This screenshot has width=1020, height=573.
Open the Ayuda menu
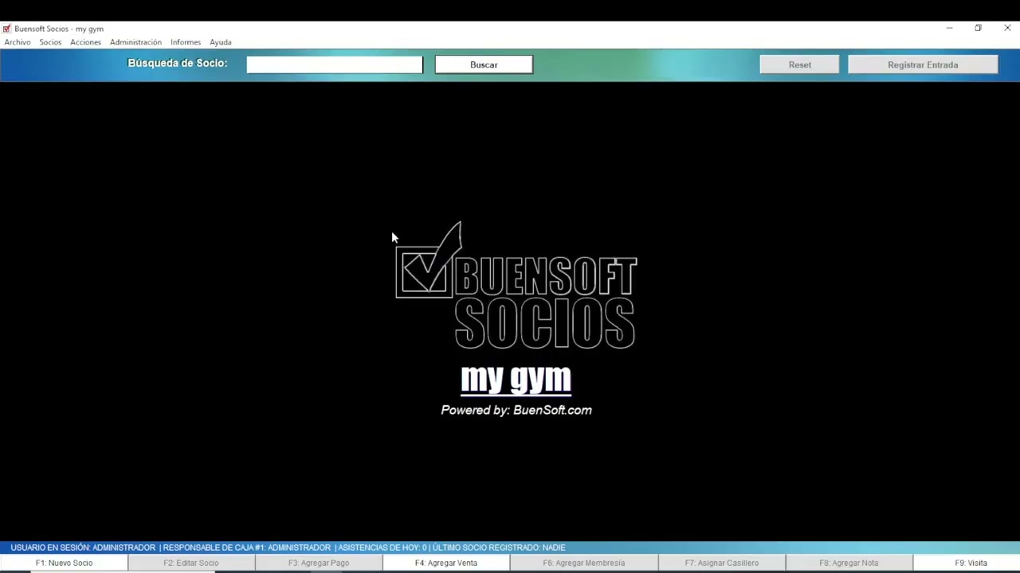(221, 42)
